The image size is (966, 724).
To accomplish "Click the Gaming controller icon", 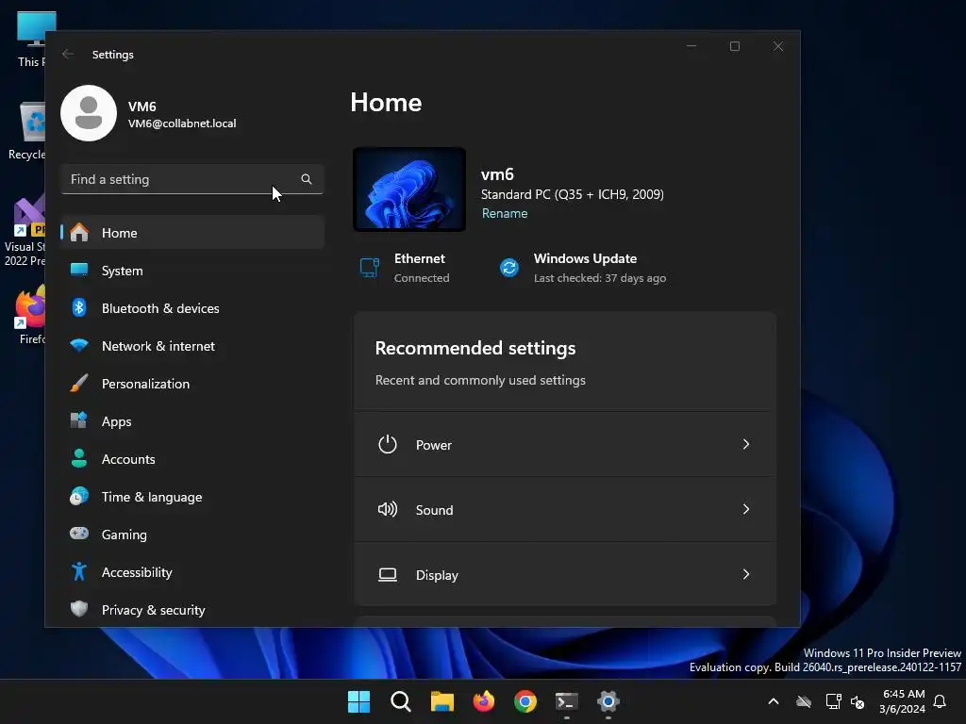I will pos(79,534).
